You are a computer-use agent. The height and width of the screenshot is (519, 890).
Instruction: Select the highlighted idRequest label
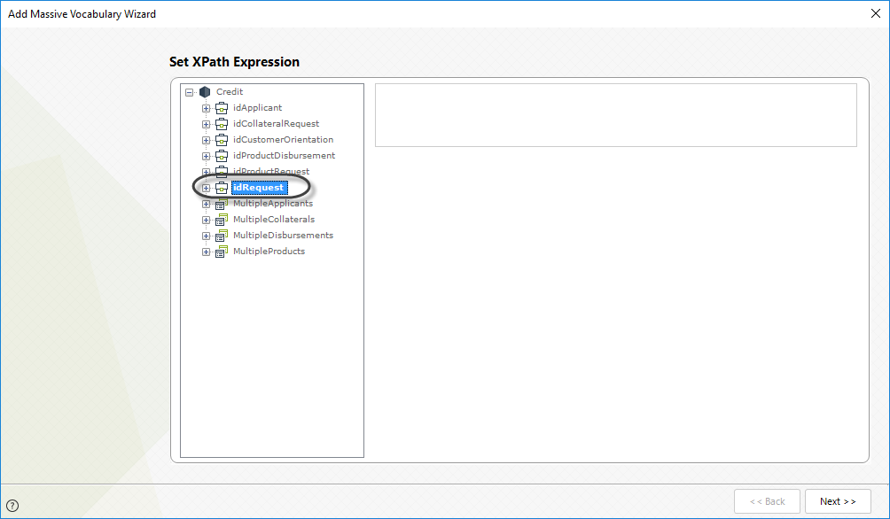(260, 187)
